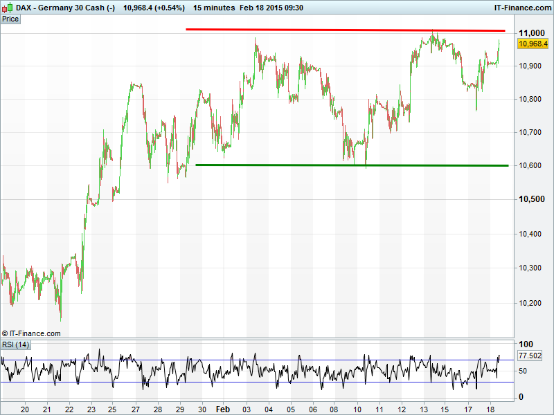The height and width of the screenshot is (415, 554).
Task: Open the RSI (14) indicator label
Action: point(15,344)
